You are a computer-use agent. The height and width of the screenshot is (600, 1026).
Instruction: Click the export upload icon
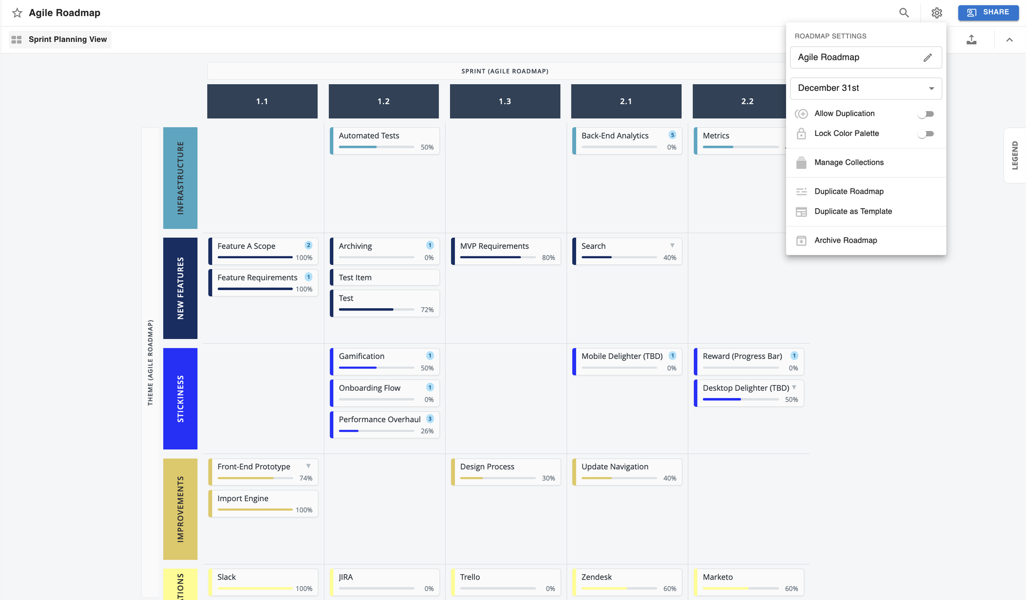(x=972, y=40)
